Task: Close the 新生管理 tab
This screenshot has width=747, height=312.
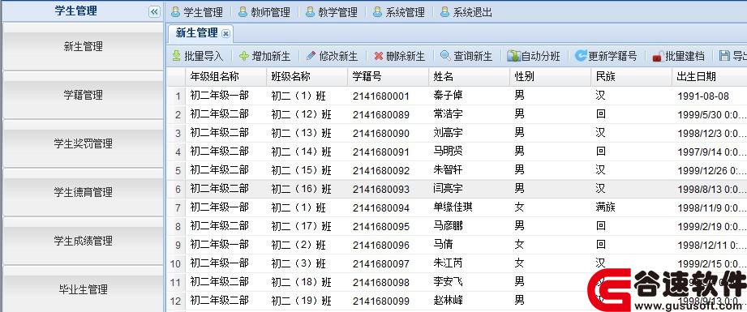Action: (x=225, y=33)
